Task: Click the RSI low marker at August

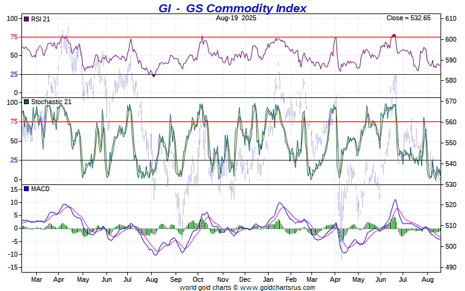Action: tap(154, 76)
